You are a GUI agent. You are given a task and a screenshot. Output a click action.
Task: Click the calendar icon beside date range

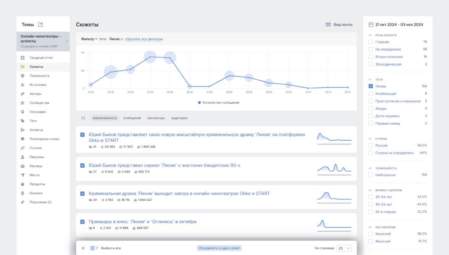(x=370, y=24)
